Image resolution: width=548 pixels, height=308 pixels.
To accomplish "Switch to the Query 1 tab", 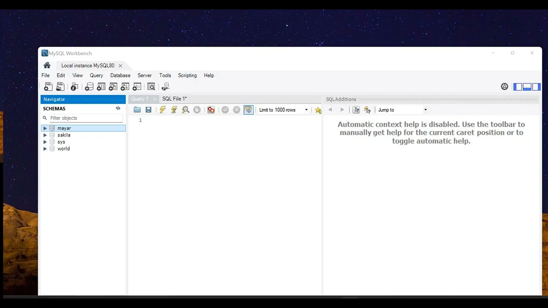I will click(x=140, y=99).
